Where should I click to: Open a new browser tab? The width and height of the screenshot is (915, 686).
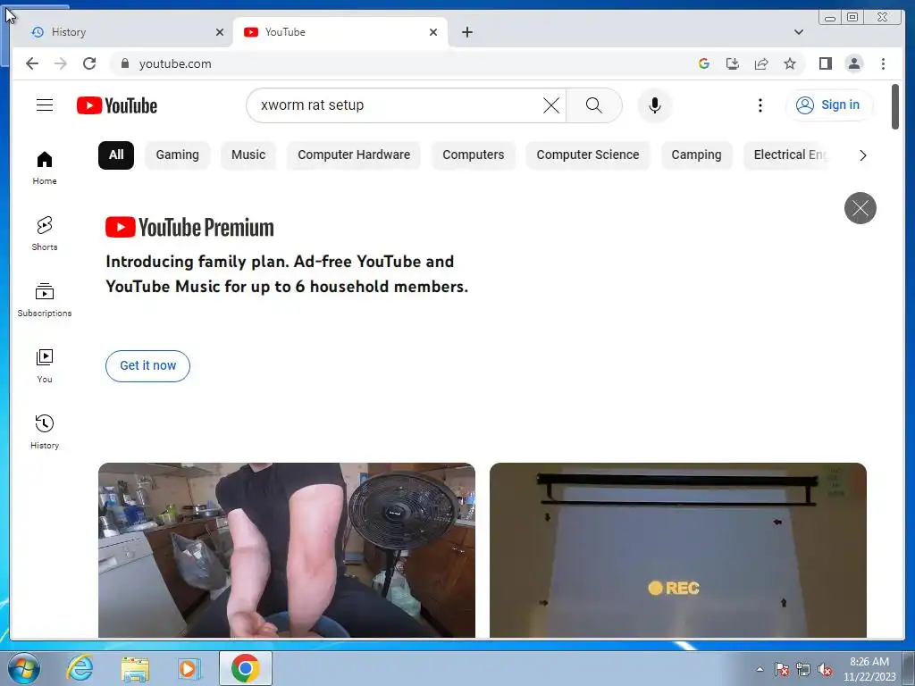click(x=466, y=32)
